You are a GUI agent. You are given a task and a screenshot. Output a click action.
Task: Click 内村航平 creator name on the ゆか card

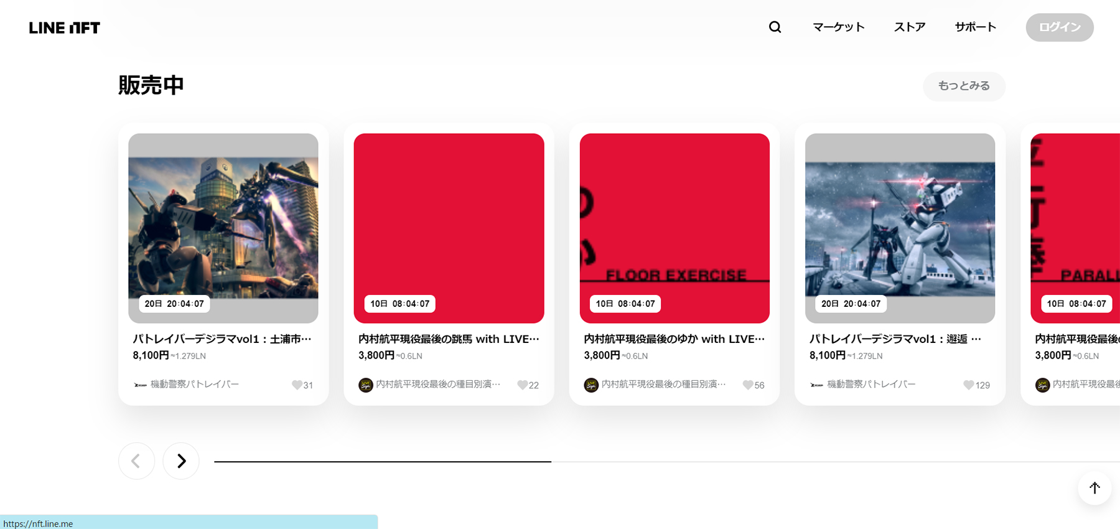(664, 385)
